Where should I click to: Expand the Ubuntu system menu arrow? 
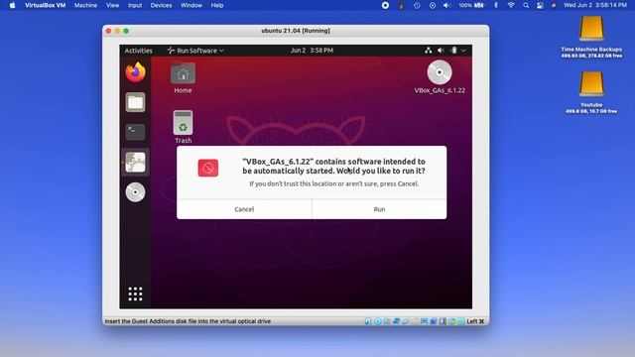(463, 51)
